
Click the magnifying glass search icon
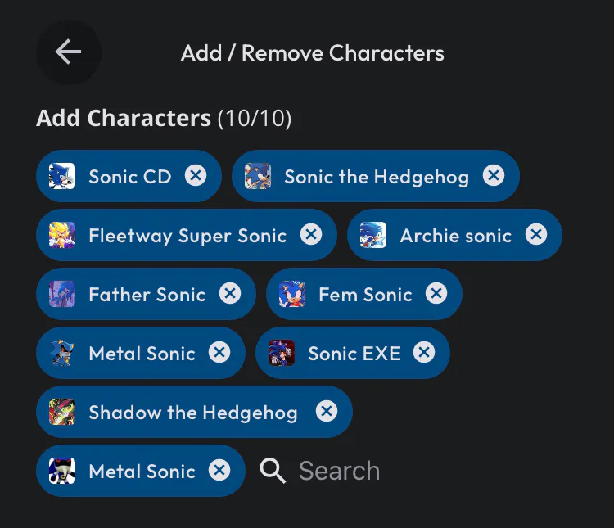coord(273,471)
